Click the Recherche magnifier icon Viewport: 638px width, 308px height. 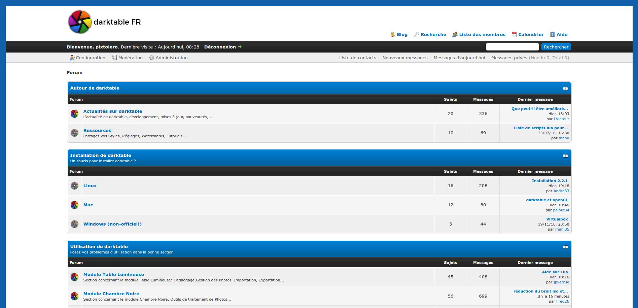point(417,34)
